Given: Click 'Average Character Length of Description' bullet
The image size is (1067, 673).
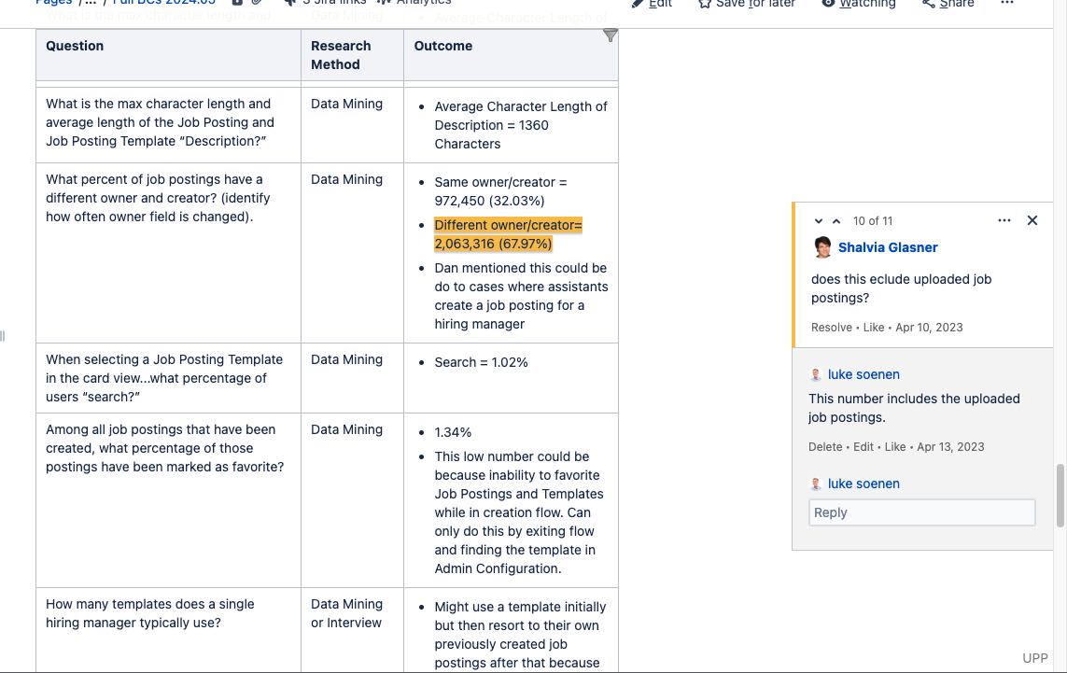Looking at the screenshot, I should [521, 125].
